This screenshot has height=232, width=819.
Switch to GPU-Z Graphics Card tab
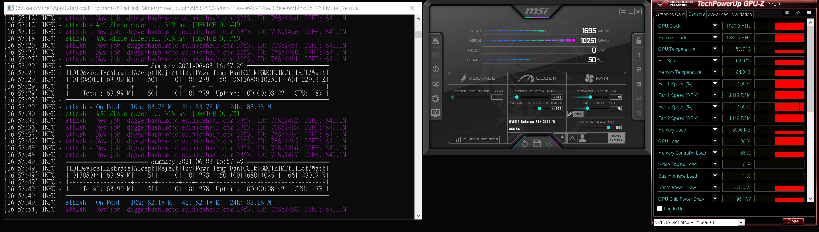click(x=670, y=14)
